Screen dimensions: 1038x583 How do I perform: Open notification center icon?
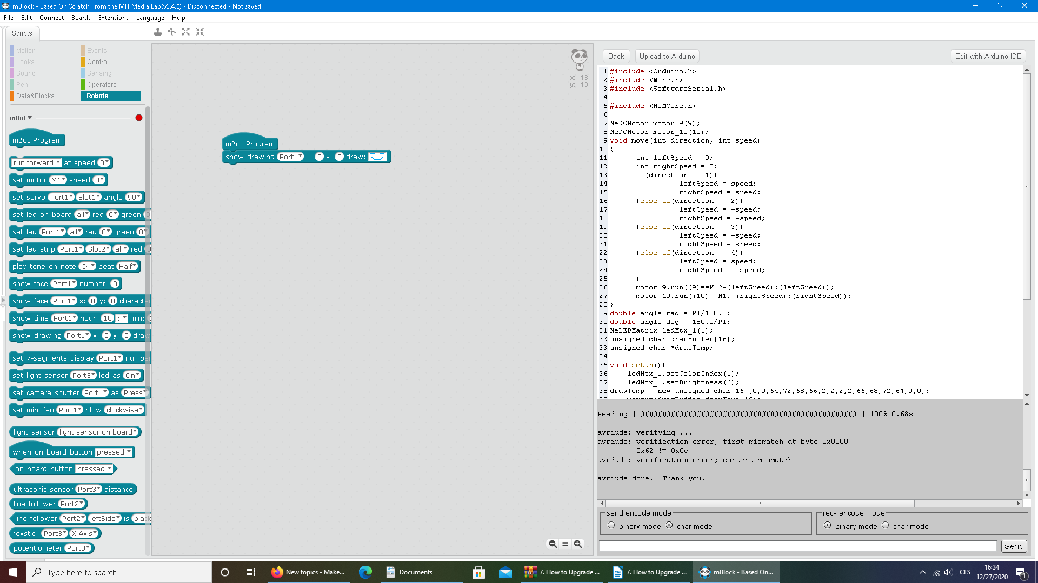pos(1021,572)
